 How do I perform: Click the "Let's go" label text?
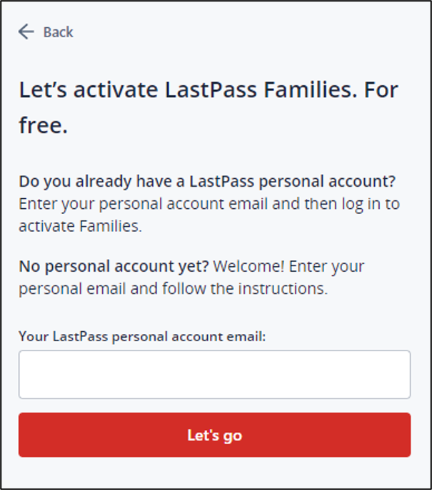(214, 435)
